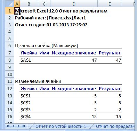Click initial value 2 in $C$3 row
Viewport: 137px width, 131px height.
[x=95, y=110]
